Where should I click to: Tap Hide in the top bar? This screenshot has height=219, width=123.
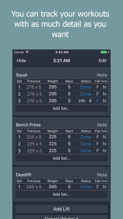tap(21, 61)
